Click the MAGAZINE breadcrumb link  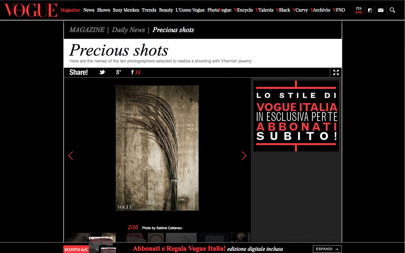point(87,30)
